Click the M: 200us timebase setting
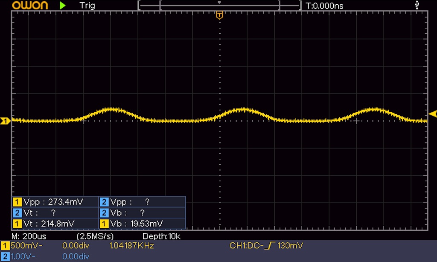The image size is (437, 262). click(x=29, y=236)
